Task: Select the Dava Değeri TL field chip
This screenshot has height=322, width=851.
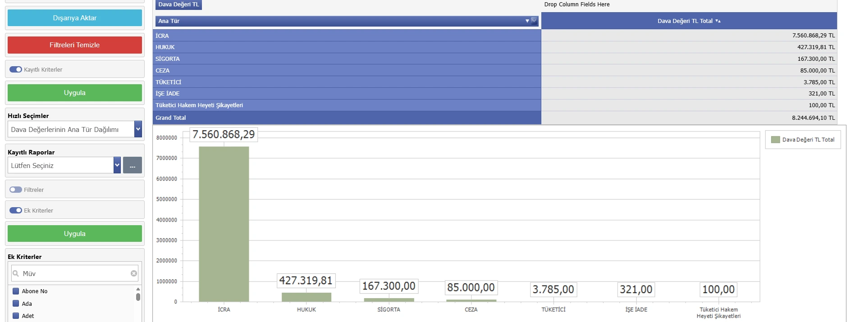Action: (178, 5)
